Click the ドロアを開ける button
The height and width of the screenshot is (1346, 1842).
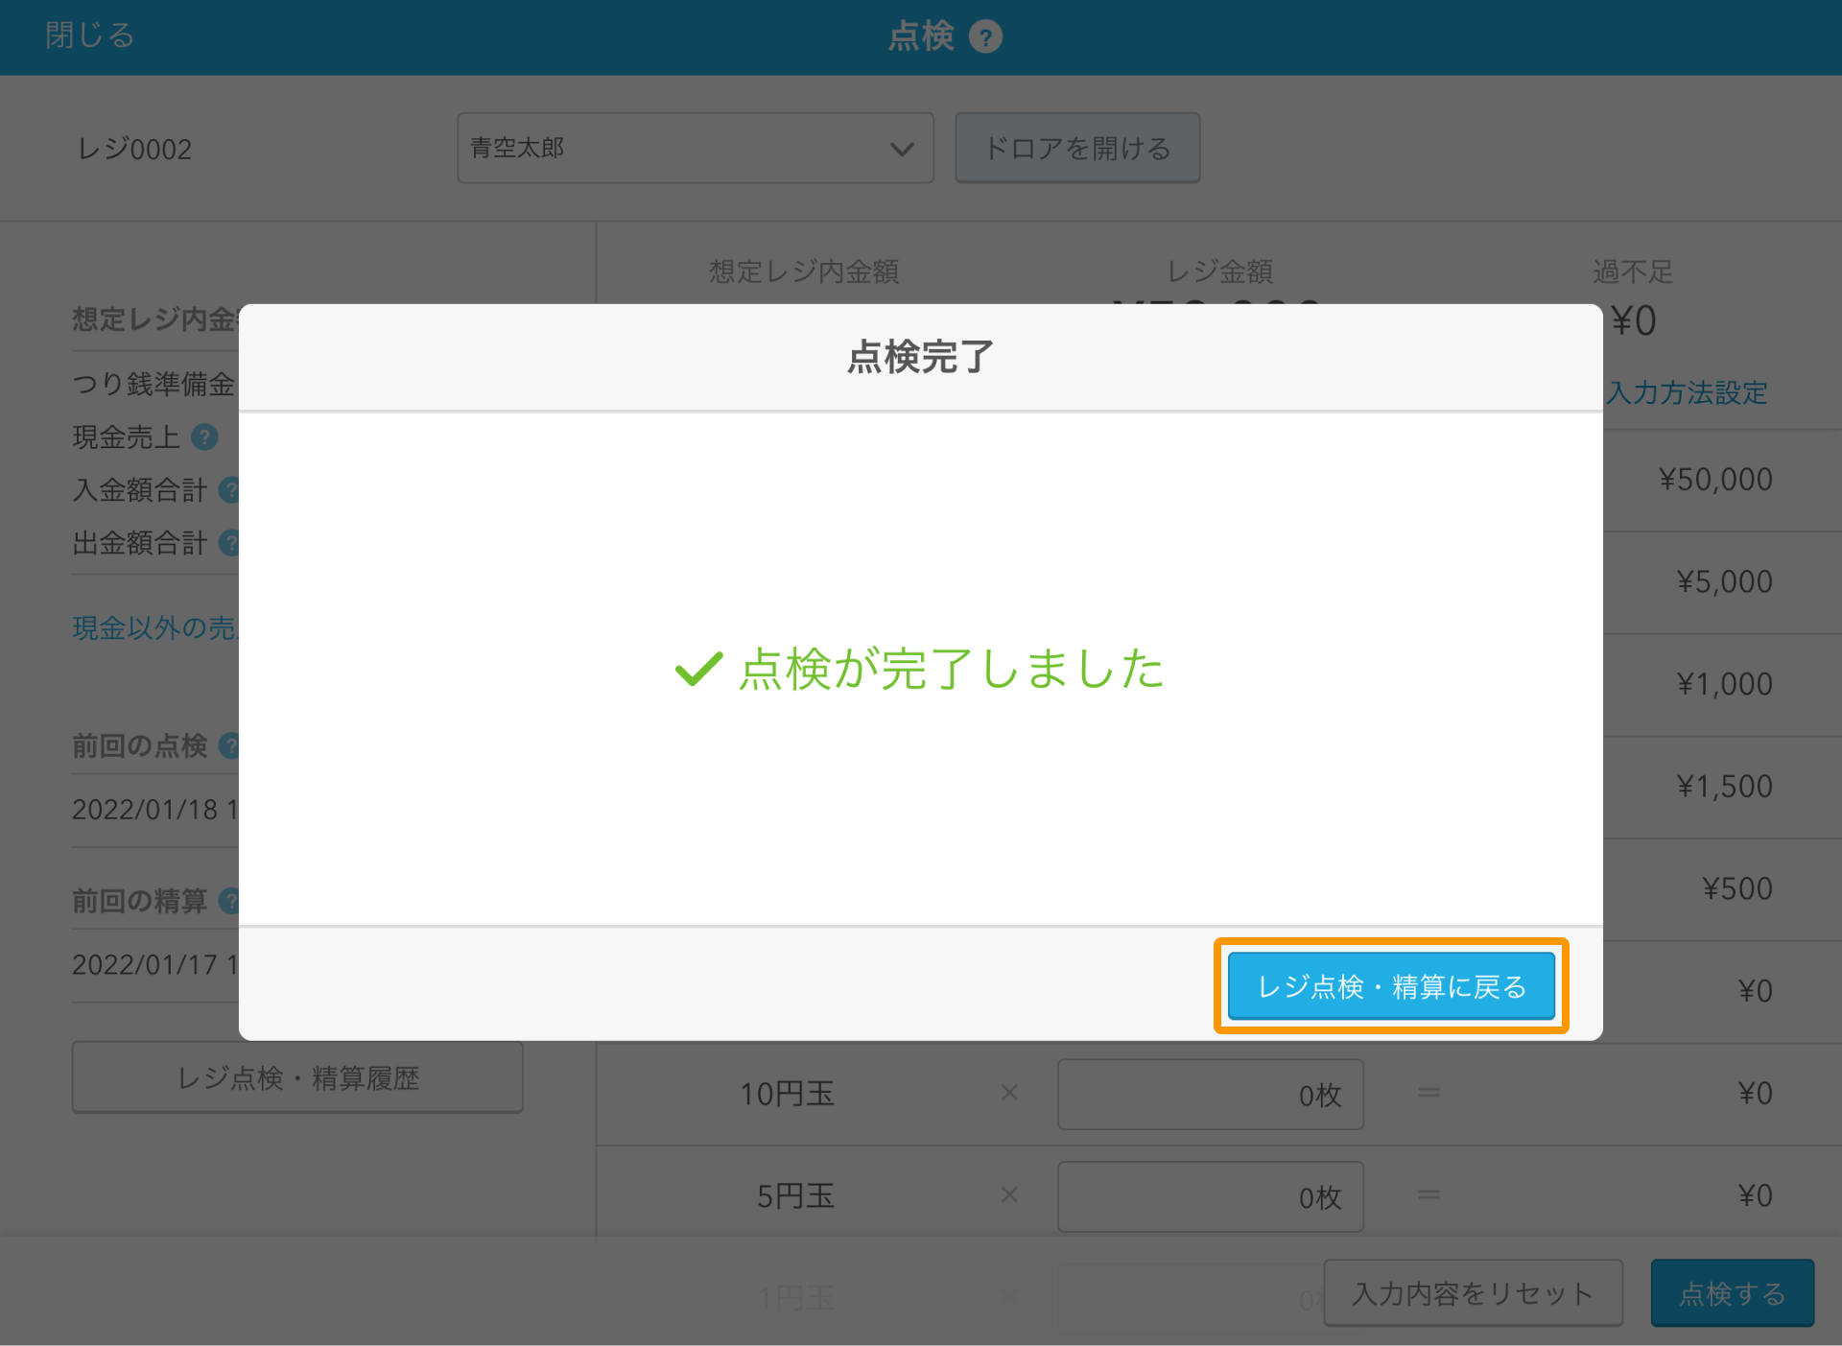1077,148
